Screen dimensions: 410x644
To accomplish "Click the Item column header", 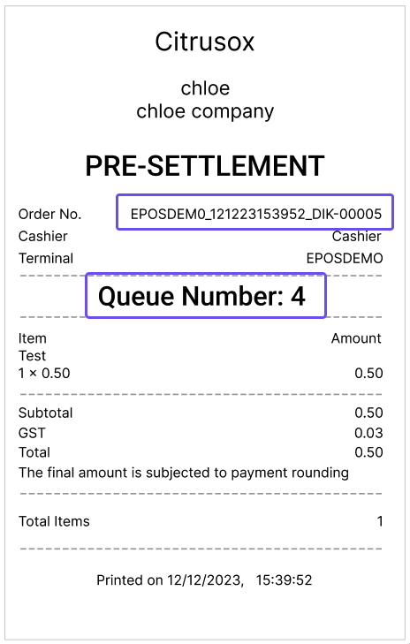I will [x=32, y=338].
